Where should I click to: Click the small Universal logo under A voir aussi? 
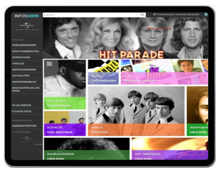pos(26,139)
